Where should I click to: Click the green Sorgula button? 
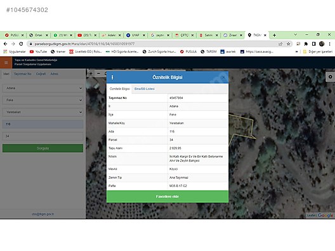coord(43,148)
